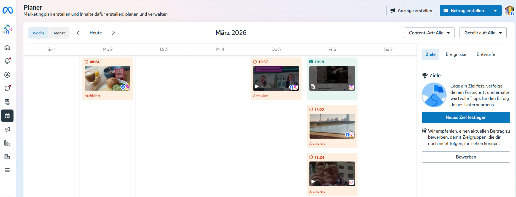Switch to the Monat view

coord(59,33)
